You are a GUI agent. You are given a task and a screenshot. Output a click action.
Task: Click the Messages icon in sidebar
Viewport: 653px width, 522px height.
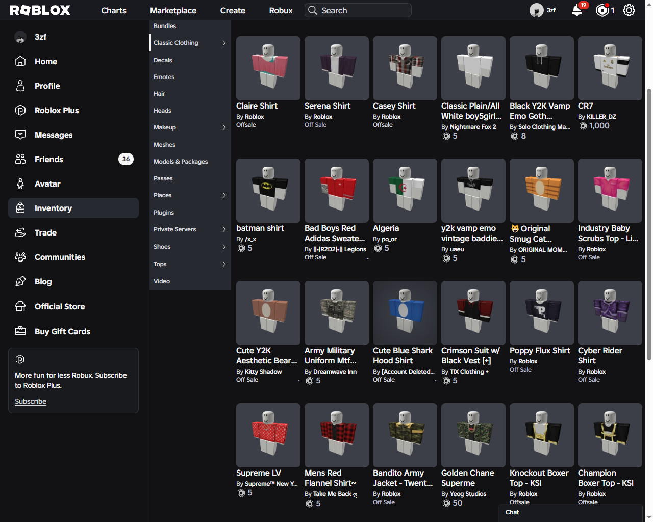tap(20, 135)
